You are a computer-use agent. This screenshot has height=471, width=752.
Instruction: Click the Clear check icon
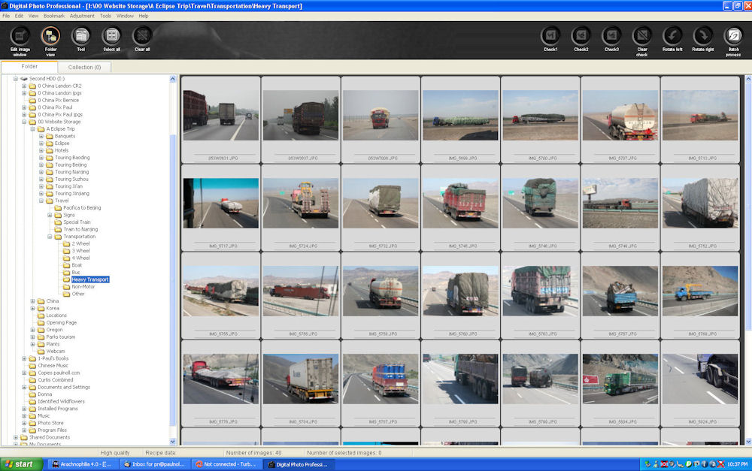pyautogui.click(x=641, y=36)
